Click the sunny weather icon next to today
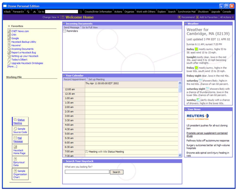This screenshot has width=239, height=192. (196, 49)
